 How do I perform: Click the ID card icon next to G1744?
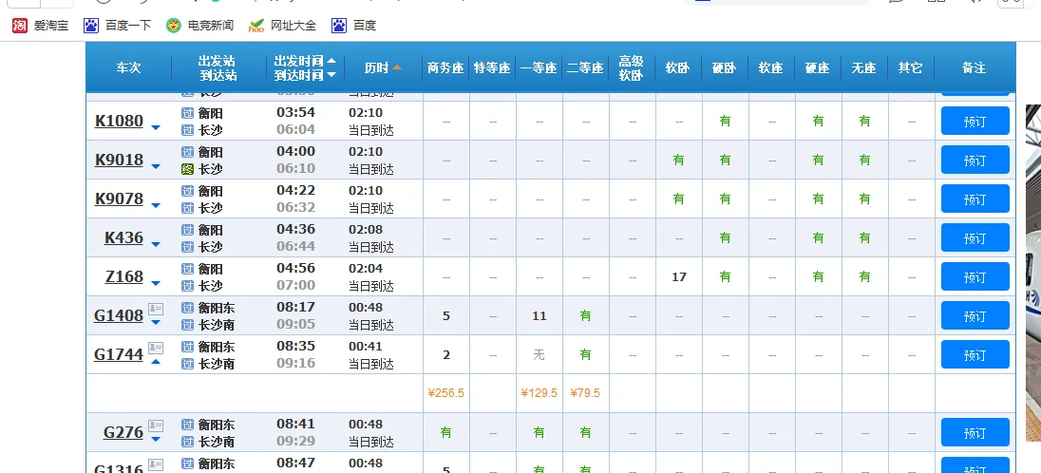(156, 348)
